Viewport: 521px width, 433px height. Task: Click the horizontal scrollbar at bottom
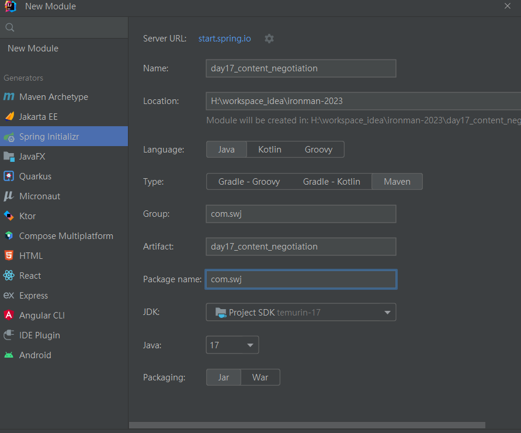307,425
